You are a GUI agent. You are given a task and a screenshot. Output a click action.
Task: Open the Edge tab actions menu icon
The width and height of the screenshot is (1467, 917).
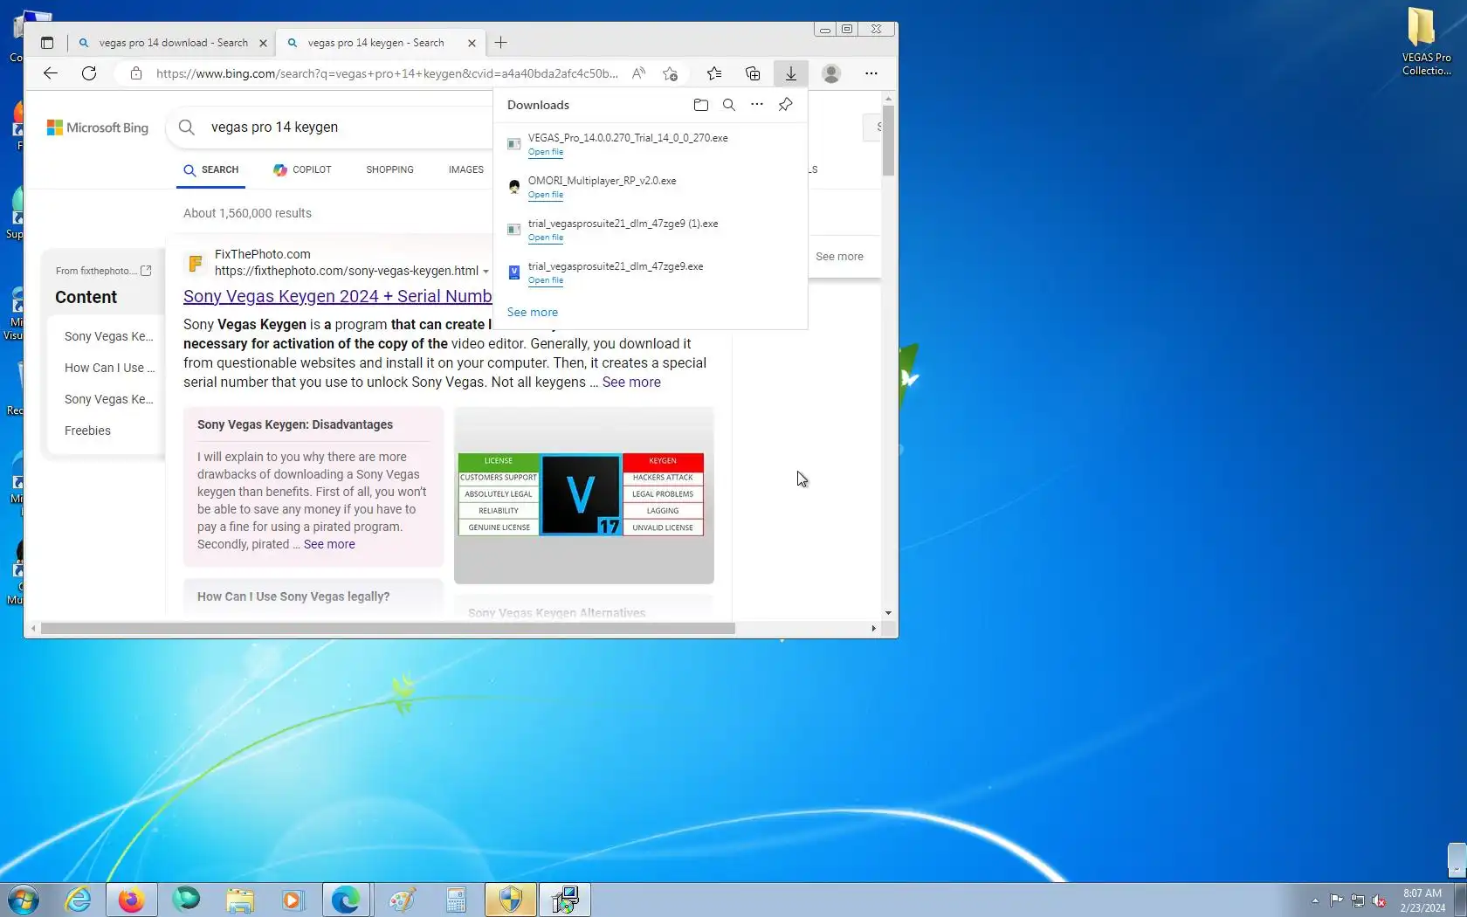(47, 43)
